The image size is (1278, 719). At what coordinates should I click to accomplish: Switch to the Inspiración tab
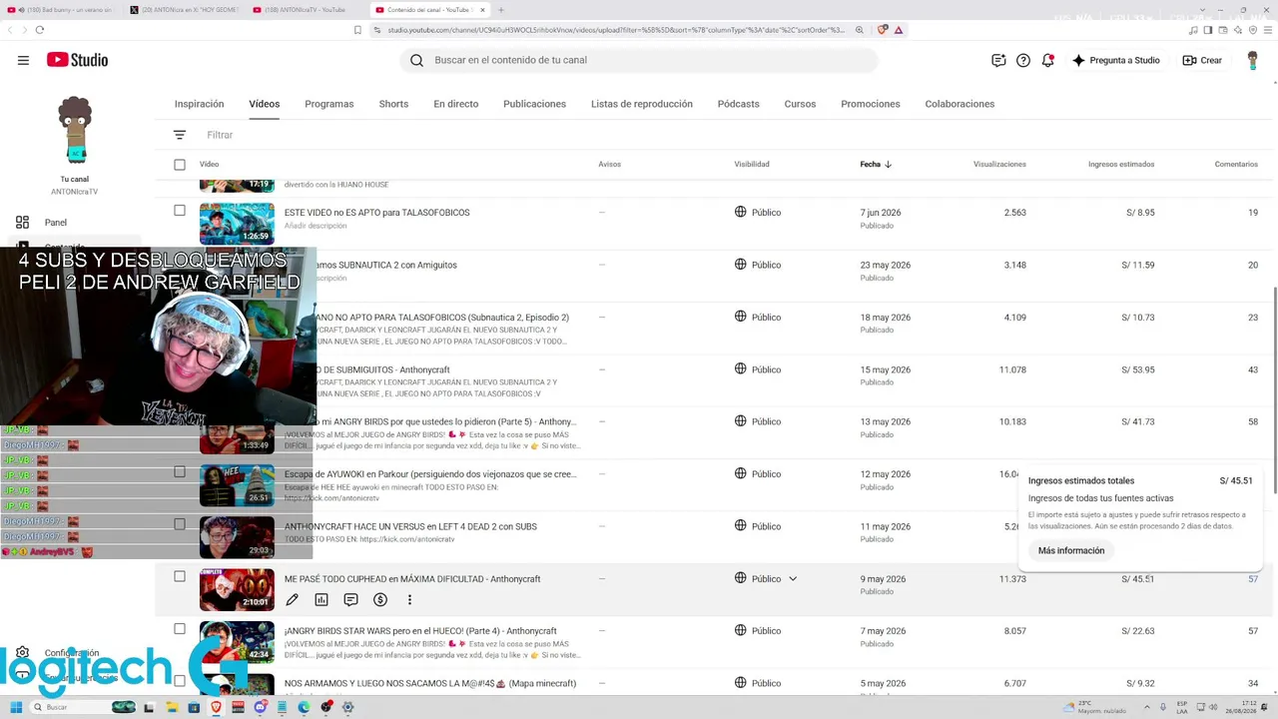point(200,104)
